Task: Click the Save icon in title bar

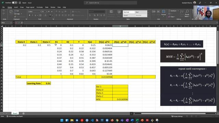Action: [x=20, y=3]
